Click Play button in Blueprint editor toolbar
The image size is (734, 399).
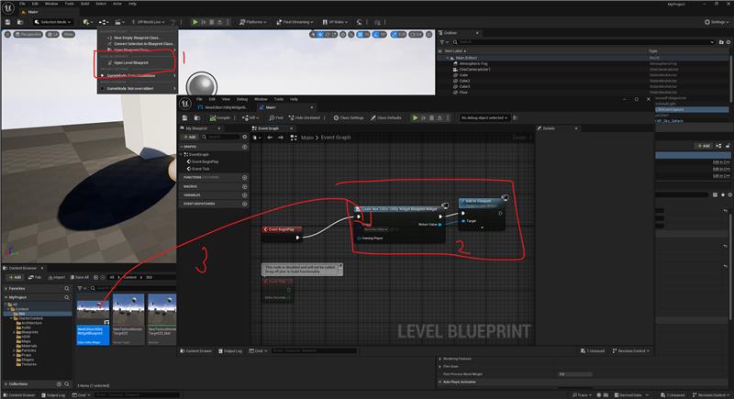415,118
